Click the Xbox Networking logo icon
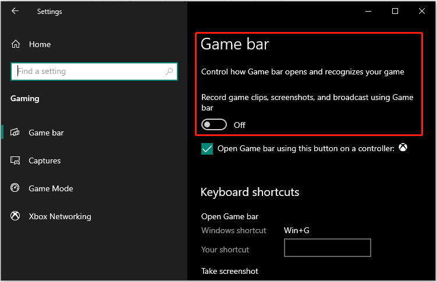The width and height of the screenshot is (437, 282). pyautogui.click(x=15, y=216)
